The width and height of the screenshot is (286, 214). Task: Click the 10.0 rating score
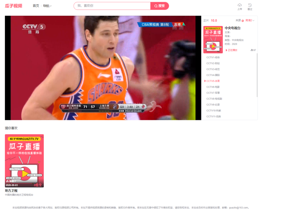[x=214, y=20]
